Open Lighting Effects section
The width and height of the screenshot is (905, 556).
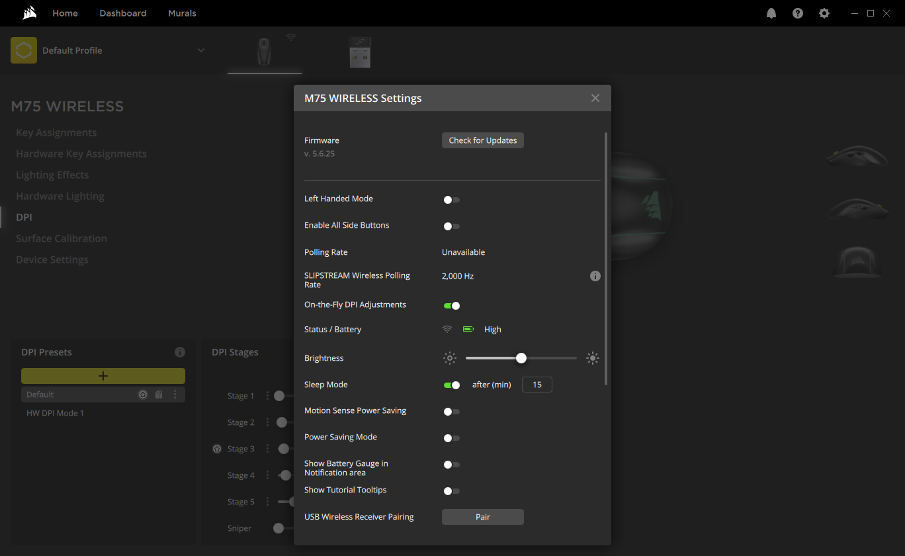pyautogui.click(x=52, y=175)
